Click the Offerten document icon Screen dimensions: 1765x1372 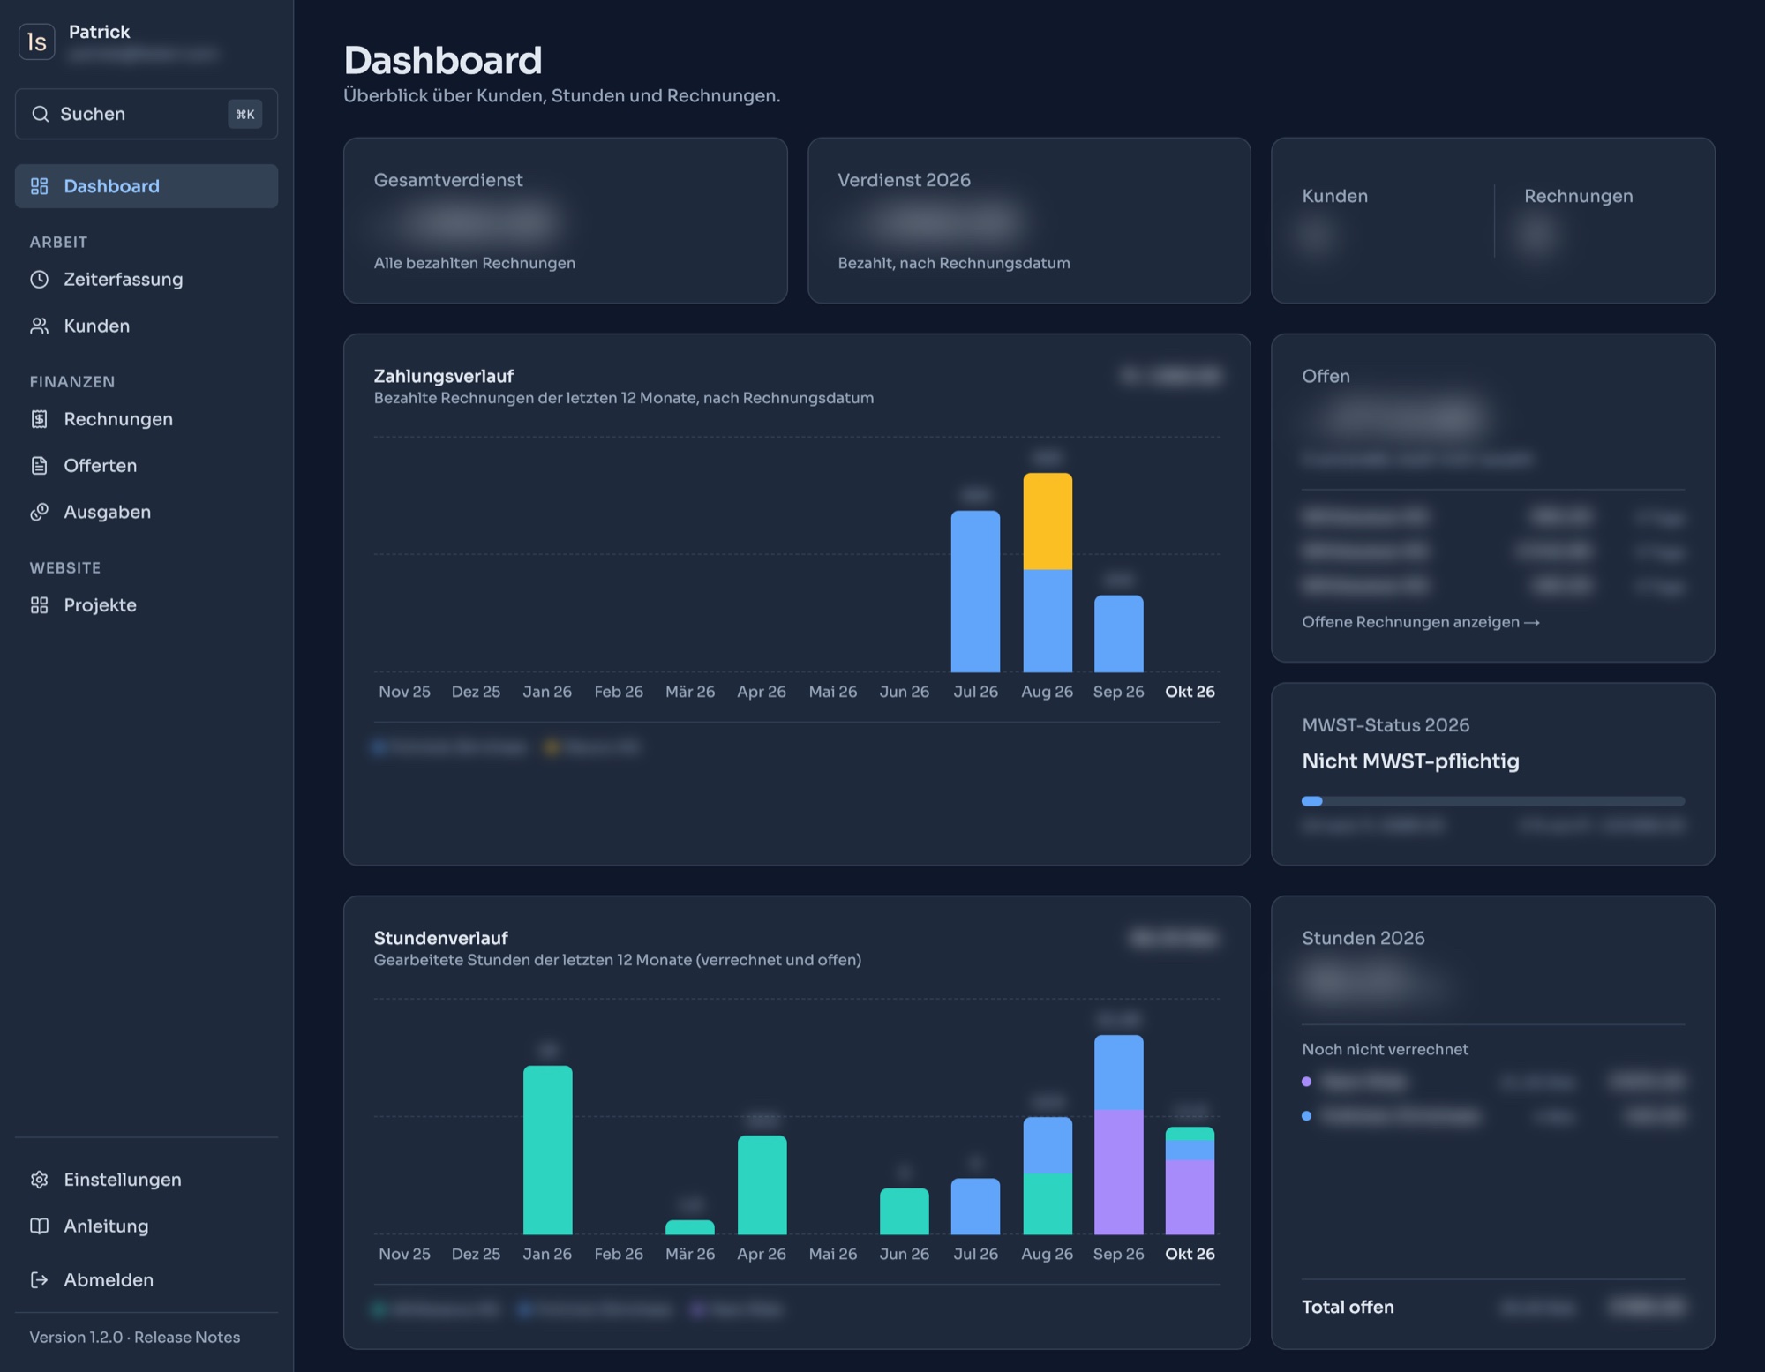click(39, 466)
